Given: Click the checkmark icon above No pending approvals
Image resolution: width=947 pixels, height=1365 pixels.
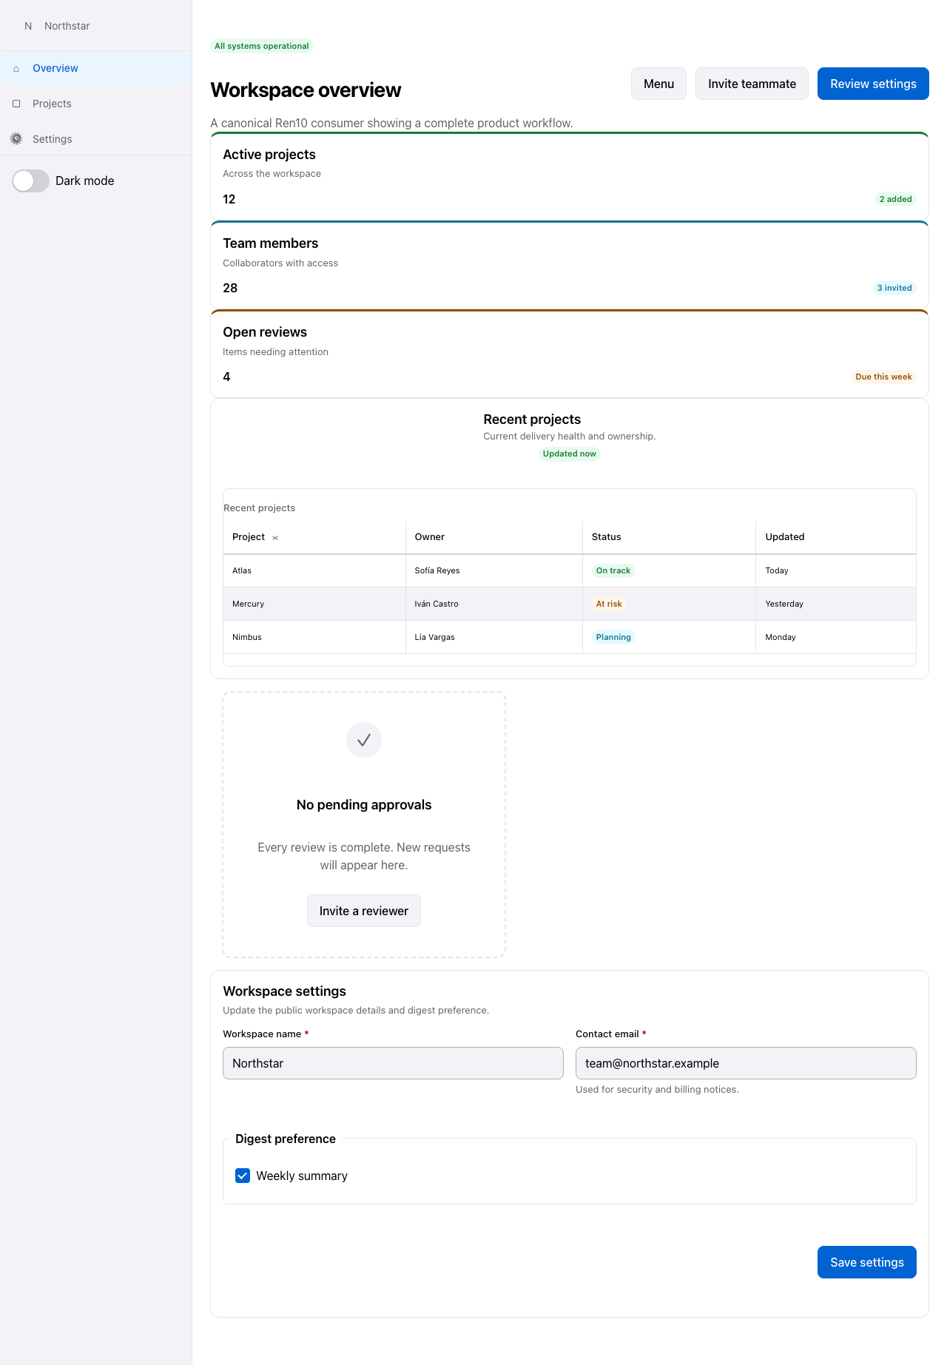Looking at the screenshot, I should point(364,740).
